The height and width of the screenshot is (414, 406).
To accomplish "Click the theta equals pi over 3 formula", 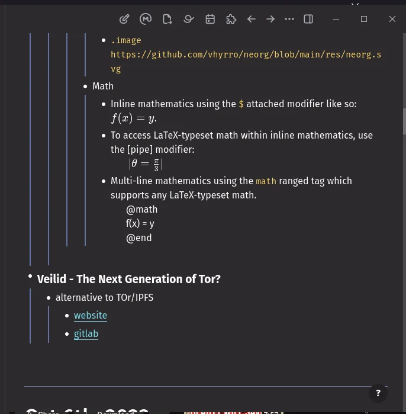I will coord(146,164).
